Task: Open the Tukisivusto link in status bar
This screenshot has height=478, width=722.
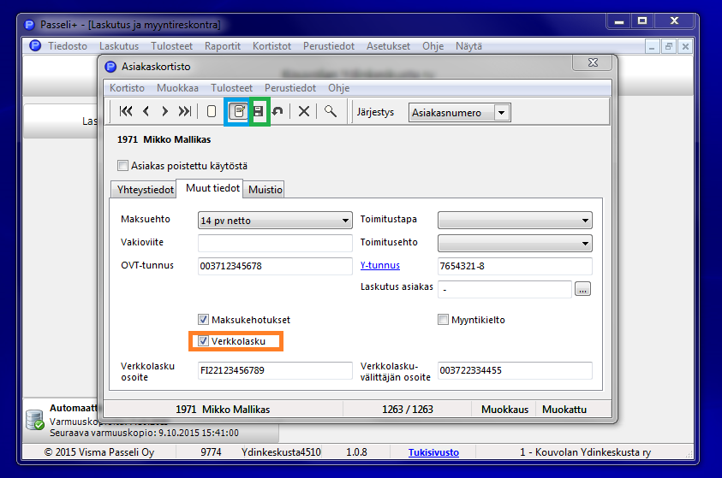Action: 433,452
